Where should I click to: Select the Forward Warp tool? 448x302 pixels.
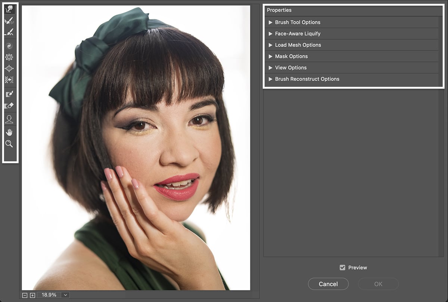click(x=9, y=8)
